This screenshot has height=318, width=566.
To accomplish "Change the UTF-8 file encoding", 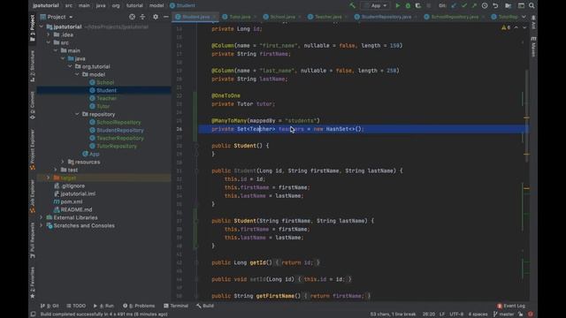I will 456,314.
